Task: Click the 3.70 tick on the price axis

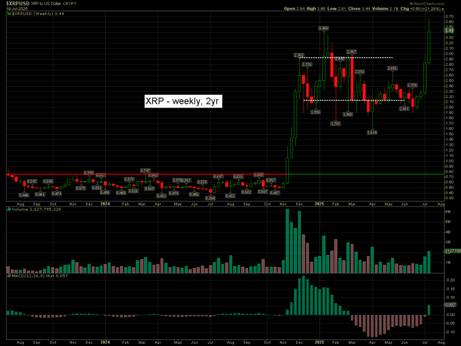Action: (x=449, y=16)
